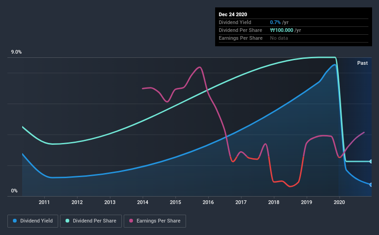Select the 2018 x-axis label
The image size is (379, 235).
click(x=274, y=202)
